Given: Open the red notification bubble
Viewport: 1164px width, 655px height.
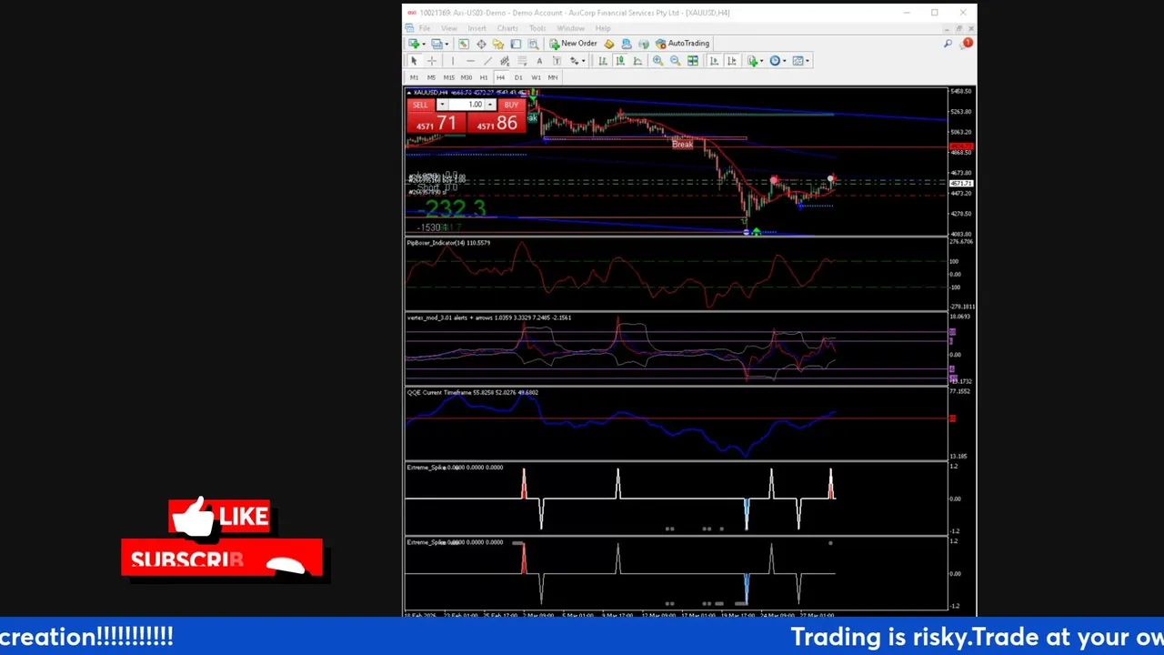Looking at the screenshot, I should click(x=968, y=44).
